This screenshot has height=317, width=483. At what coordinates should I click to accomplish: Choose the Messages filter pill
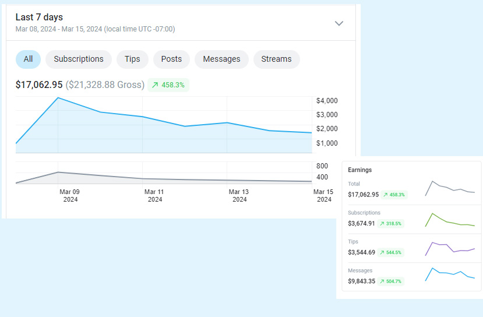click(x=221, y=59)
